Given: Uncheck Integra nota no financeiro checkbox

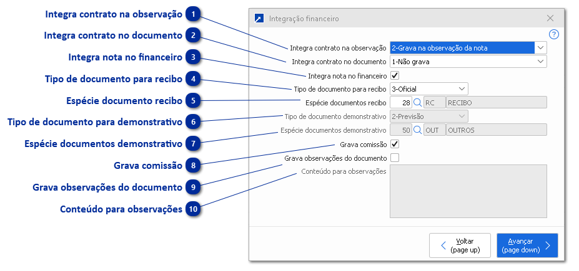Looking at the screenshot, I should pyautogui.click(x=395, y=75).
